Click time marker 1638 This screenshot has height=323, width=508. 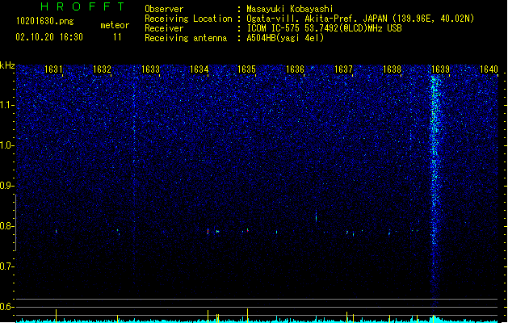pos(392,69)
